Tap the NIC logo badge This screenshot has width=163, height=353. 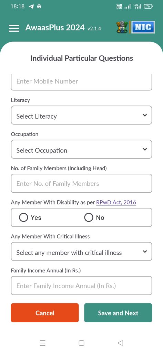click(143, 27)
